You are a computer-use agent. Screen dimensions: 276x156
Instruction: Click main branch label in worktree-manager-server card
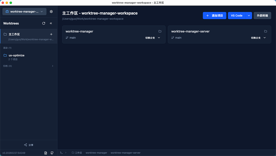click(178, 38)
